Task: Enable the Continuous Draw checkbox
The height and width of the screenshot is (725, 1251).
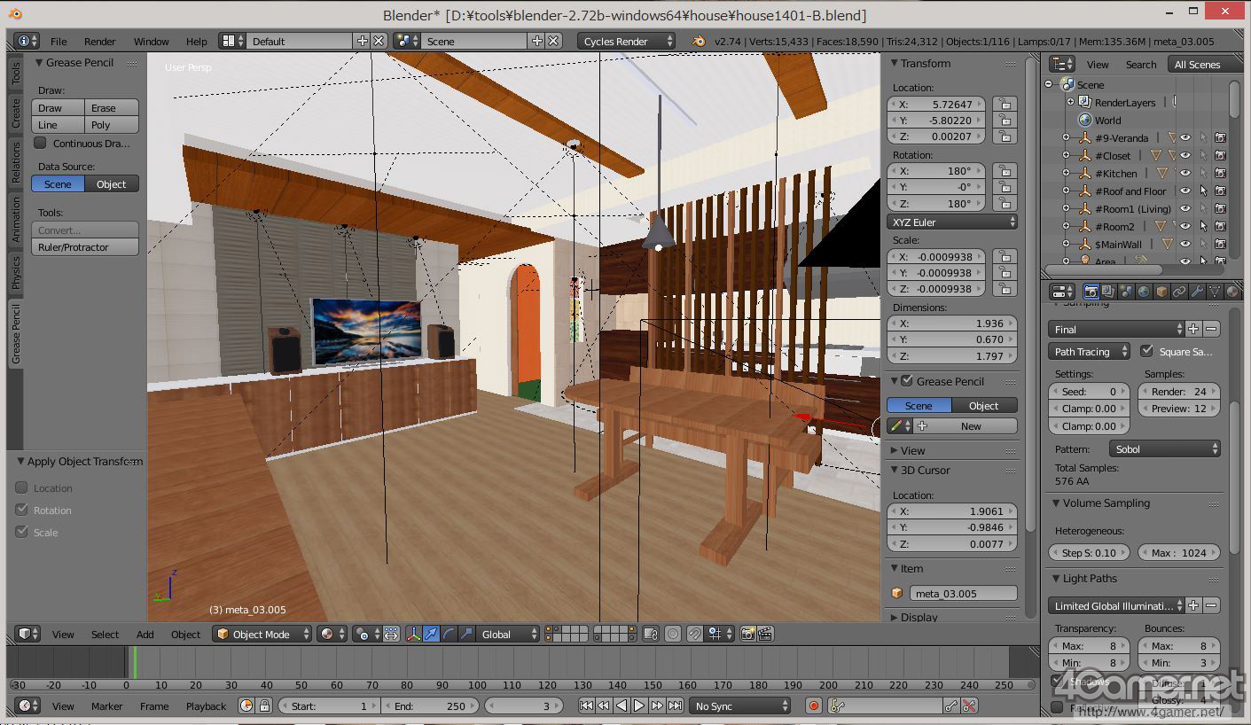Action: click(x=40, y=143)
